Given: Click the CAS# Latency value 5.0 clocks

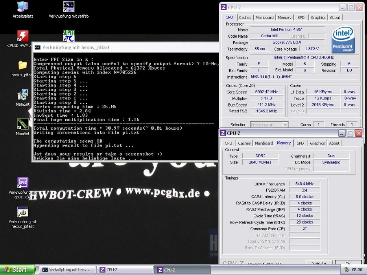Looking at the screenshot, I should click(304, 197).
